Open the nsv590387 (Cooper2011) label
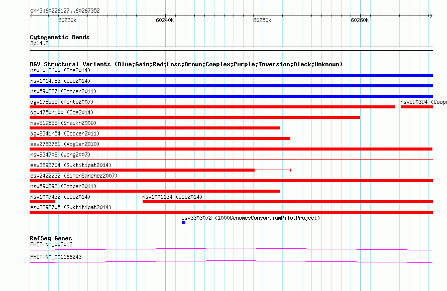 click(x=63, y=91)
